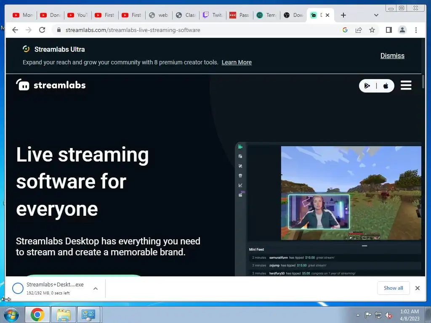Expand the tab search dropdown
Viewport: 431px width, 323px height.
click(376, 15)
